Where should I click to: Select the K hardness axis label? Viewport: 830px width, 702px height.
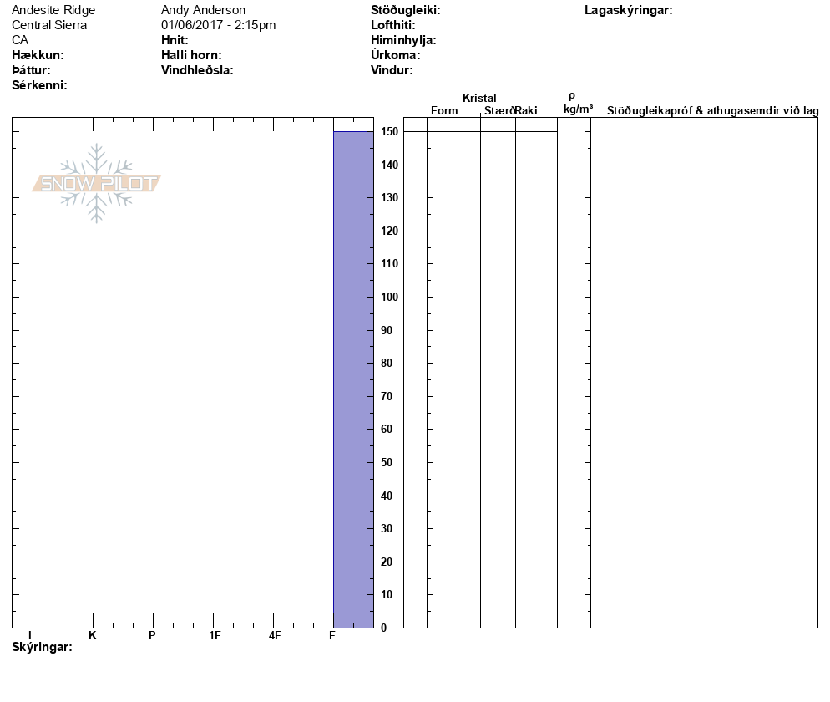click(93, 636)
